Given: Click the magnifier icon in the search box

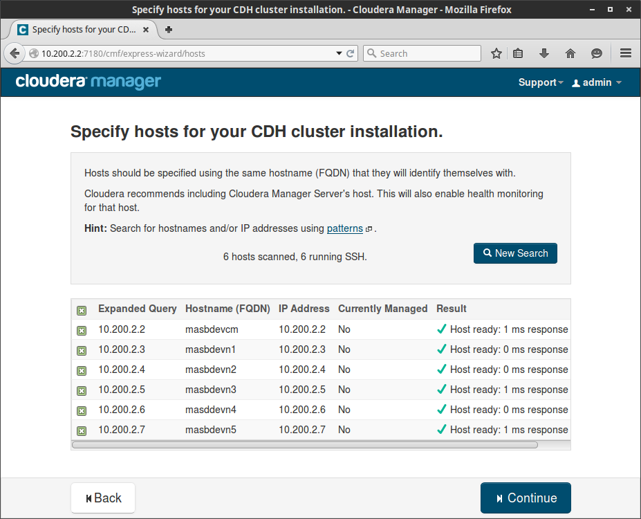Looking at the screenshot, I should (x=371, y=53).
